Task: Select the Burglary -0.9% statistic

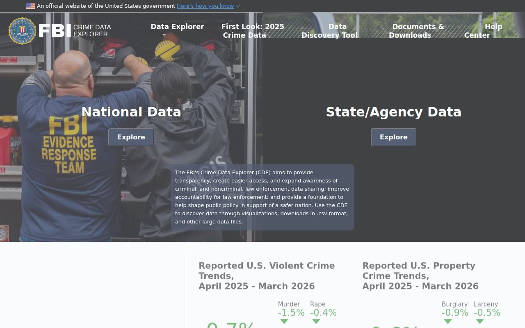Action: [x=455, y=309]
